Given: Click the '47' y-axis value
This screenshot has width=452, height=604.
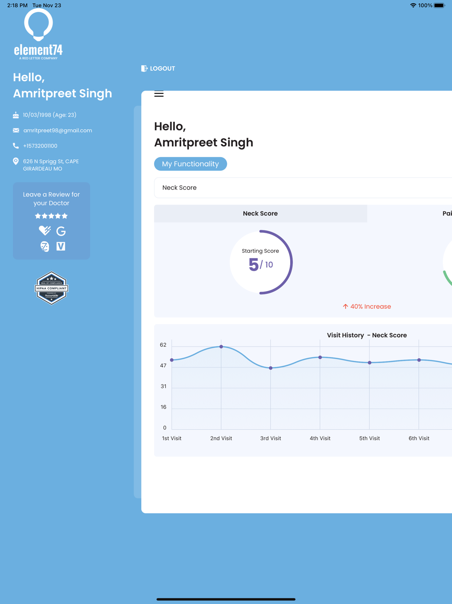Looking at the screenshot, I should coord(163,366).
